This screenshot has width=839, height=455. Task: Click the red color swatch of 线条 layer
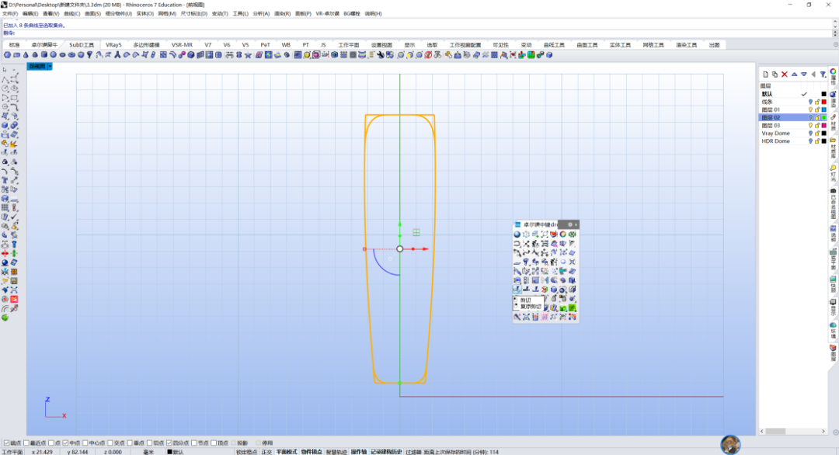824,102
